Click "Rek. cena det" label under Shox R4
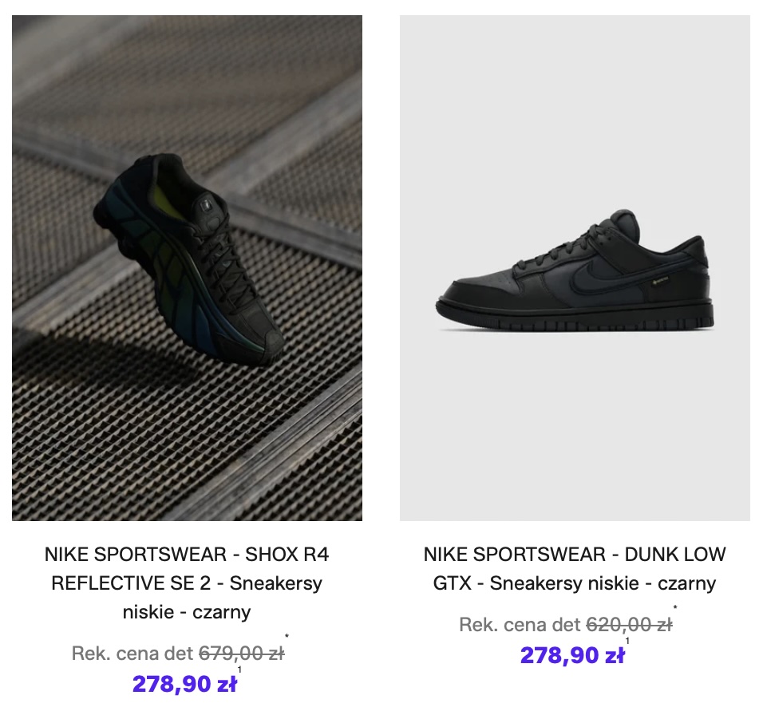Viewport: 763px width, 715px height. pyautogui.click(x=133, y=654)
